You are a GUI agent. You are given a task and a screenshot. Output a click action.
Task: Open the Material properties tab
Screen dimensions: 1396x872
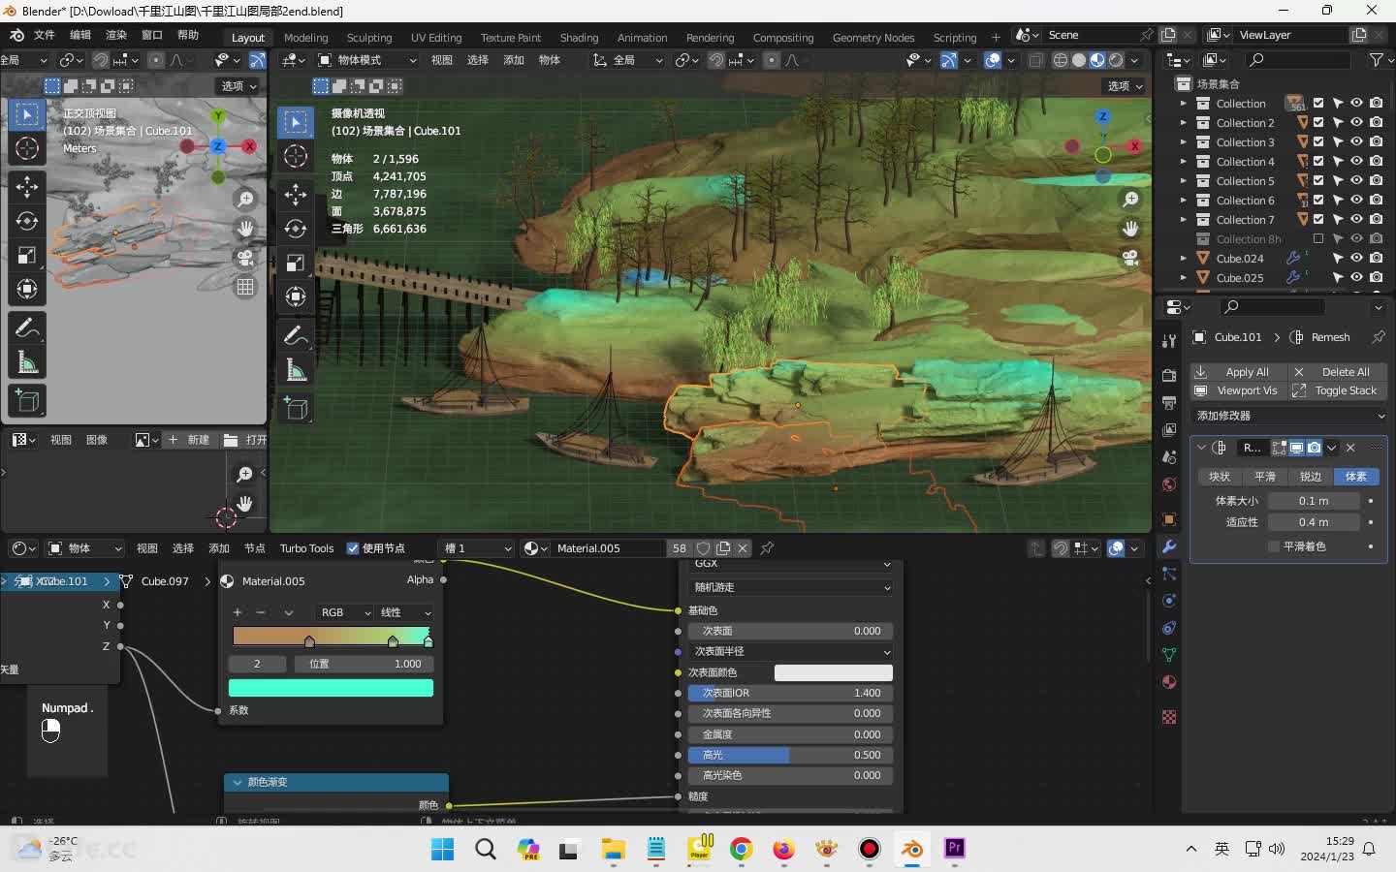(x=1169, y=682)
